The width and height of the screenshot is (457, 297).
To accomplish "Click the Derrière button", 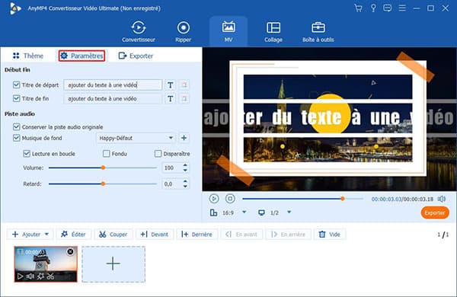I will tap(197, 234).
